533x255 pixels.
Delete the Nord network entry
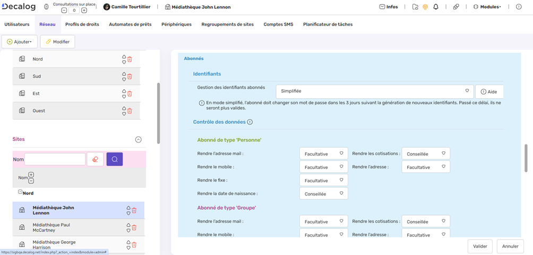[130, 59]
